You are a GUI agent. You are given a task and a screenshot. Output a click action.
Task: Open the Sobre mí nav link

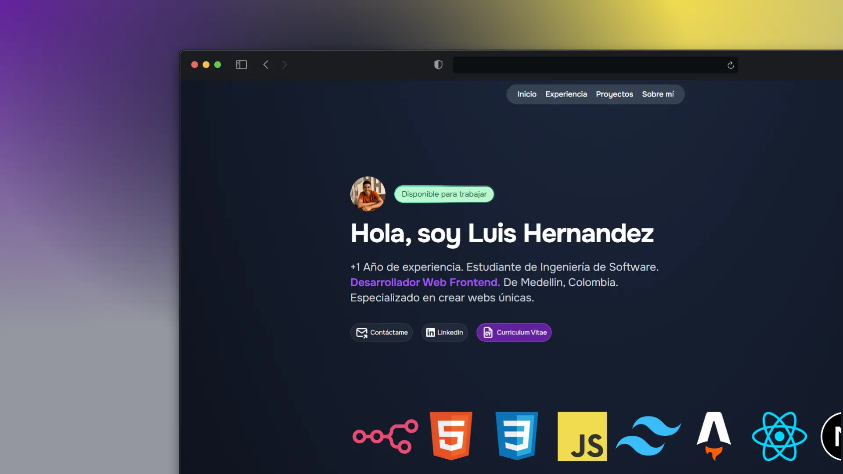point(658,94)
